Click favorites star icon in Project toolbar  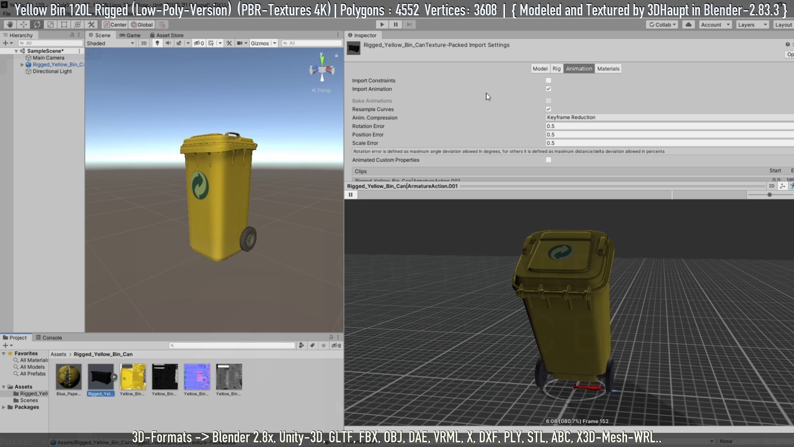click(x=323, y=345)
